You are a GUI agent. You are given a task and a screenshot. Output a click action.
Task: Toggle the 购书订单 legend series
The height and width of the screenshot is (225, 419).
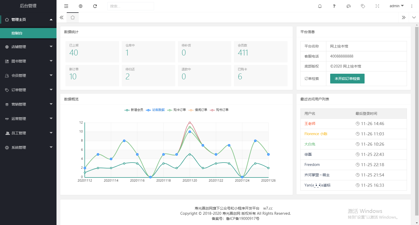[x=219, y=110]
